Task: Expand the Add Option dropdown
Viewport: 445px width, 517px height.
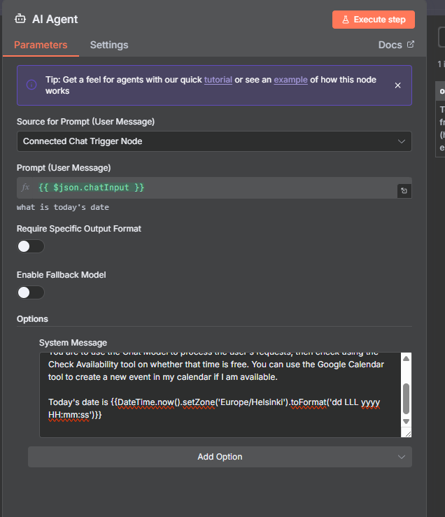Action: pos(220,457)
